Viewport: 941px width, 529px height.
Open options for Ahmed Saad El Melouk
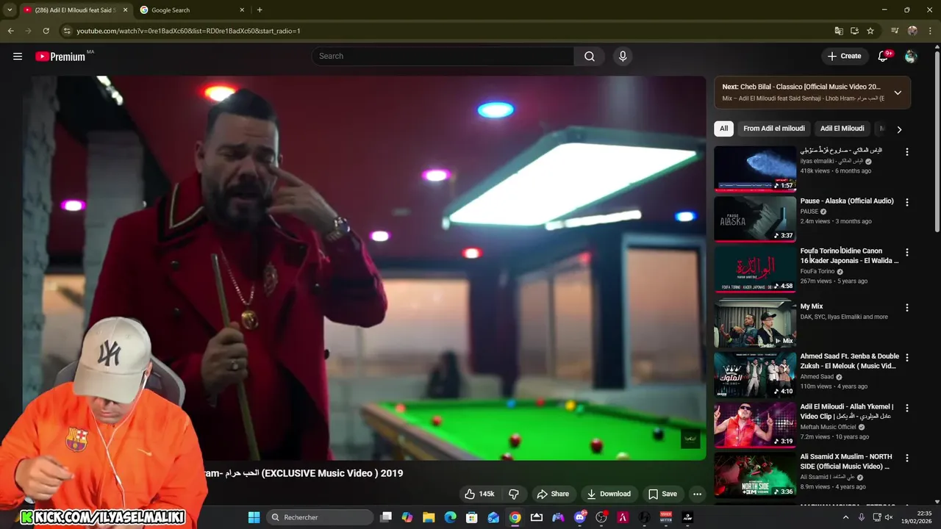(907, 358)
